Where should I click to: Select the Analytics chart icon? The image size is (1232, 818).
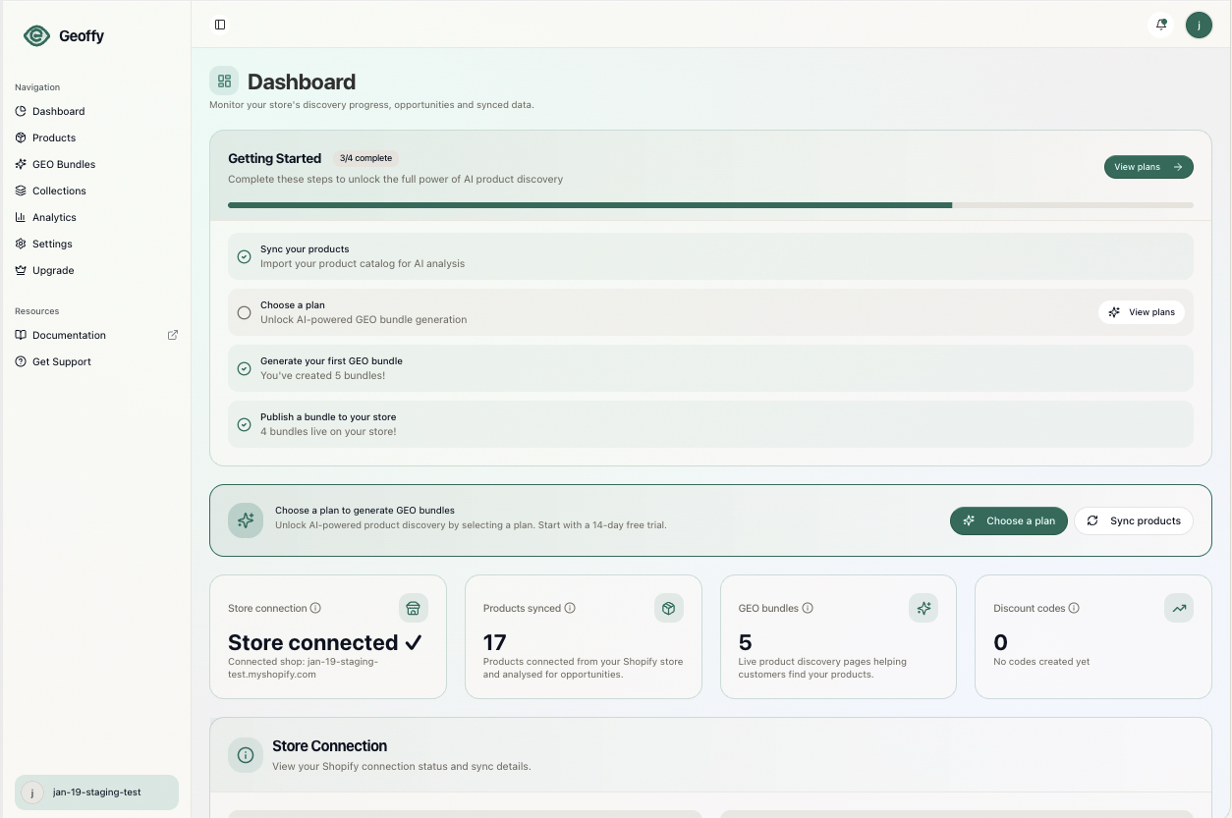21,217
